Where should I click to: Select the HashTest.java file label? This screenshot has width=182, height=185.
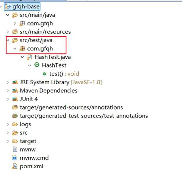(53, 57)
